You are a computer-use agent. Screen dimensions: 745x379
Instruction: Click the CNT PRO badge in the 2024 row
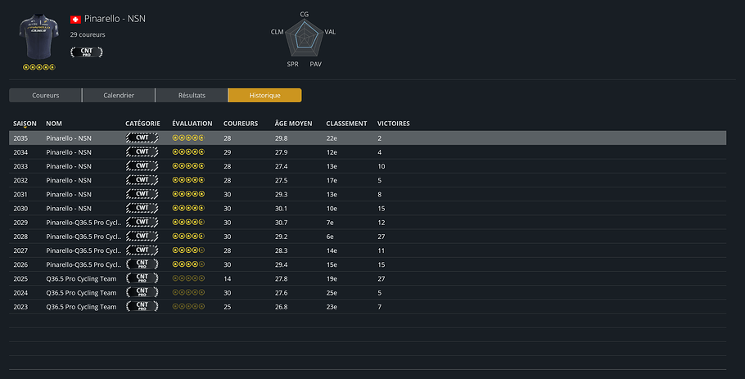tap(142, 292)
